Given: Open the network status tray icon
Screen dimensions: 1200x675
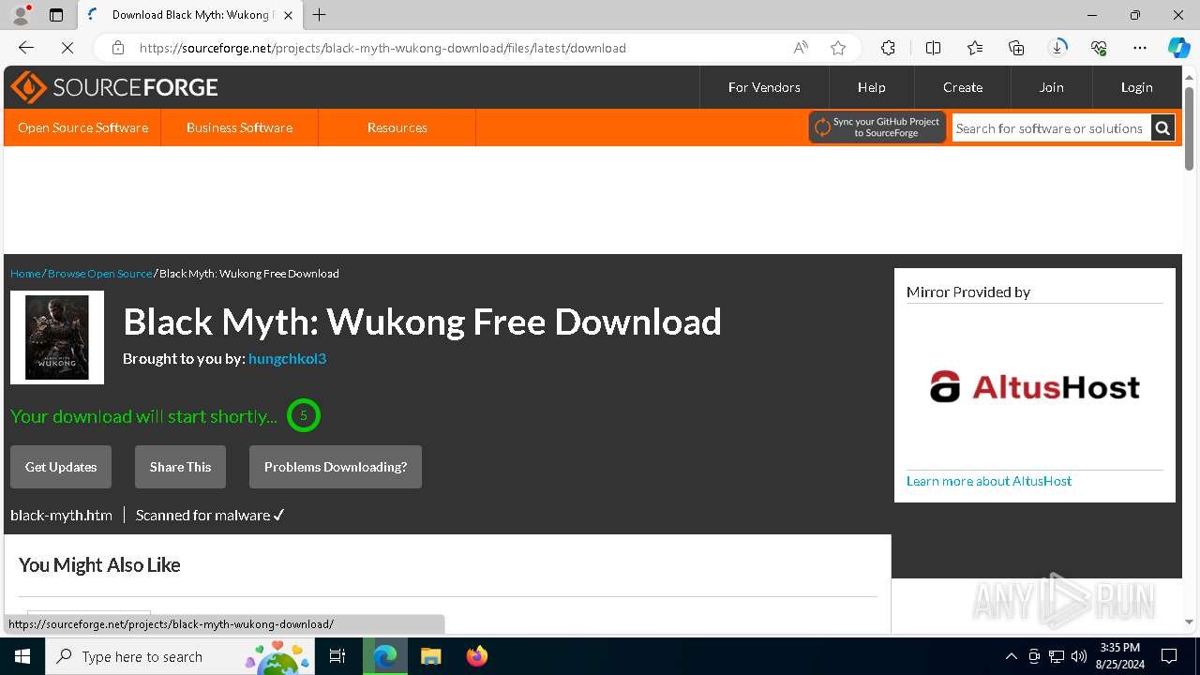Looking at the screenshot, I should [1057, 656].
